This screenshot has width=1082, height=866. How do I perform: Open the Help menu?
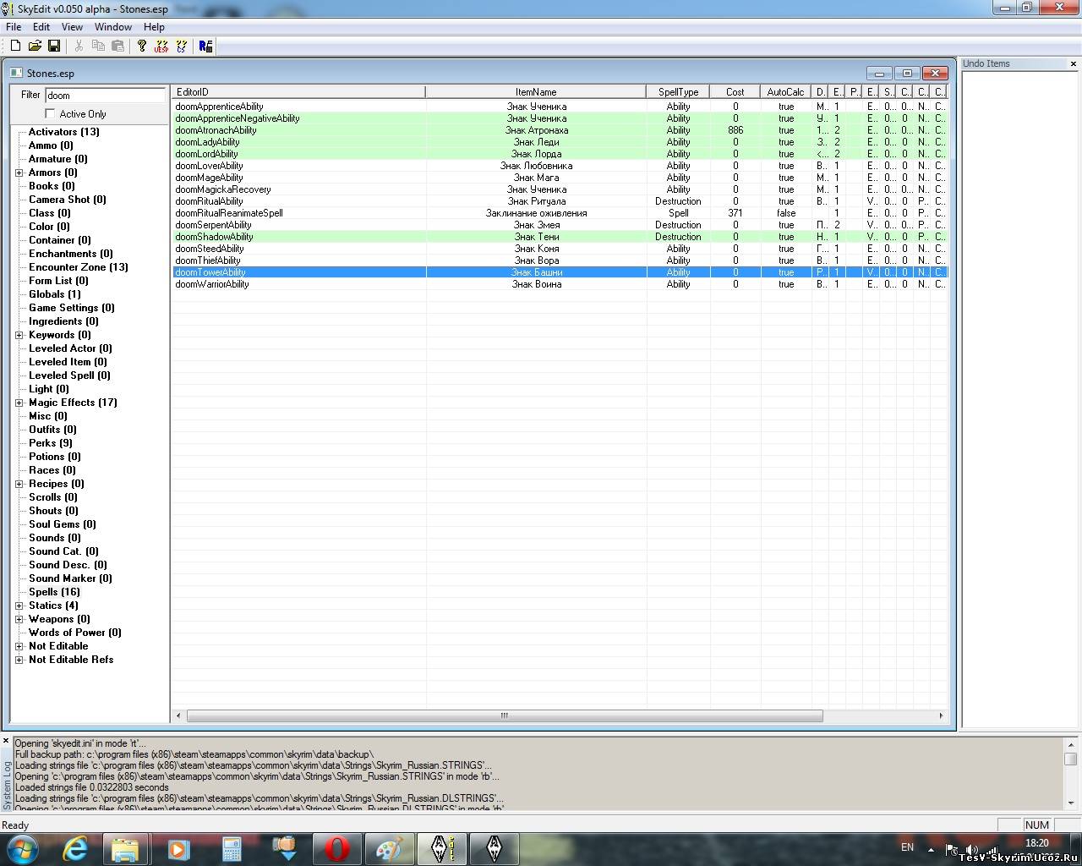[154, 27]
